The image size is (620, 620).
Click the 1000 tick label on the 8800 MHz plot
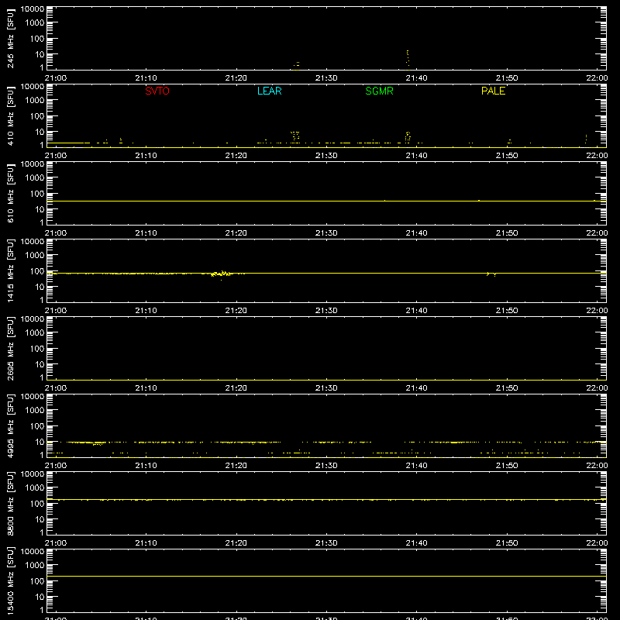[x=35, y=488]
